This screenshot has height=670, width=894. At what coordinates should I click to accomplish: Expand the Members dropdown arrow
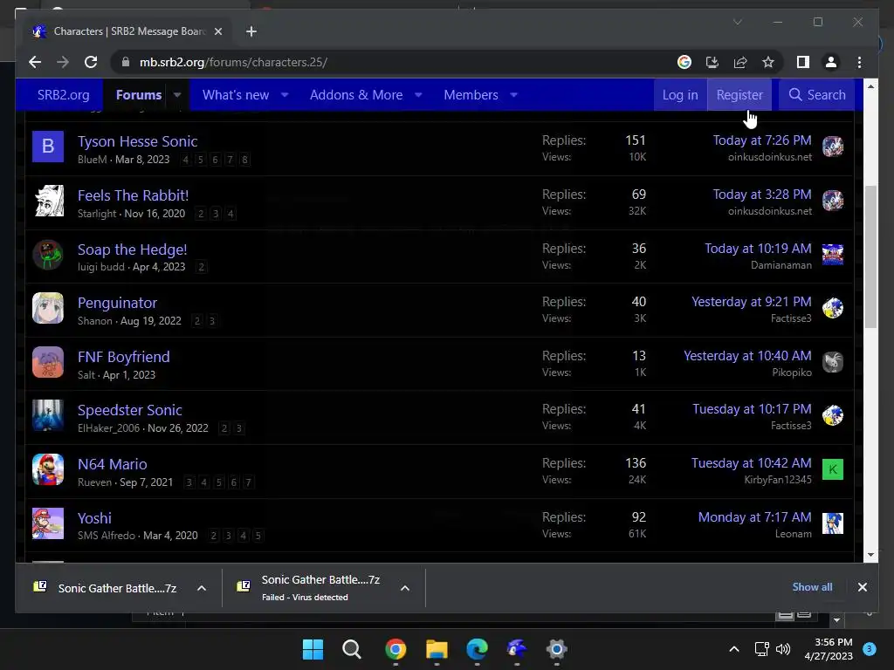(x=513, y=94)
